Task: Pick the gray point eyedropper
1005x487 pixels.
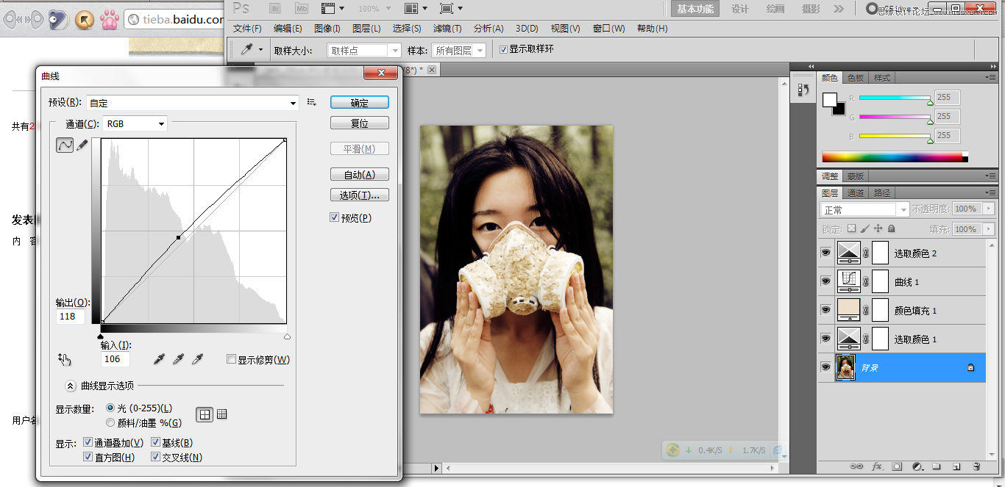Action: tap(178, 358)
